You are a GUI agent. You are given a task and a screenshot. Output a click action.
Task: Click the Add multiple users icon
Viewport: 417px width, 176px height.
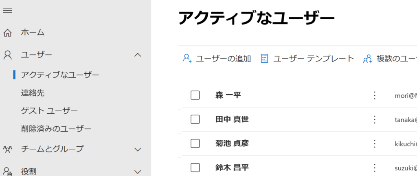[367, 59]
